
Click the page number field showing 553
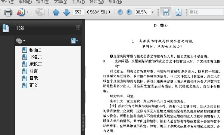[78, 12]
